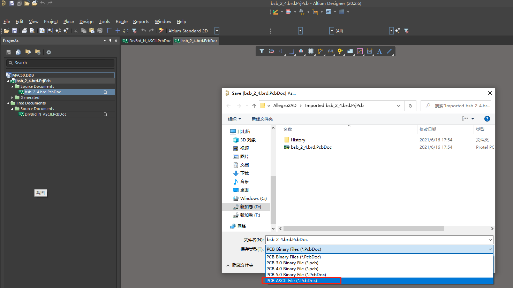The image size is (513, 288).
Task: Select the length tuning tool icon
Action: click(x=330, y=51)
